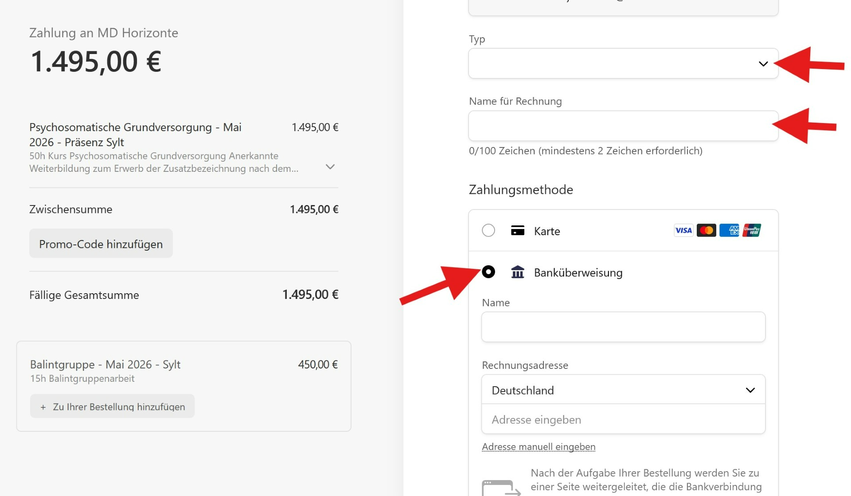Click the Visa card logo
The width and height of the screenshot is (851, 496).
[683, 230]
